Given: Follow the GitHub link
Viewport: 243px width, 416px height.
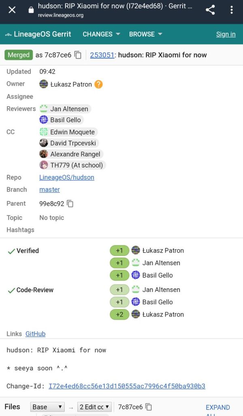Looking at the screenshot, I should [35, 334].
